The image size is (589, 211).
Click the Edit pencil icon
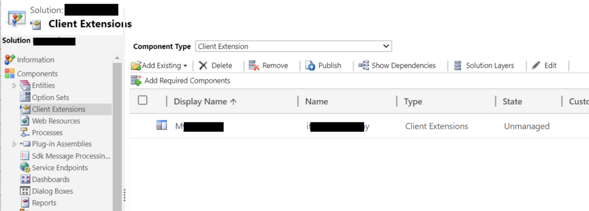(x=537, y=66)
